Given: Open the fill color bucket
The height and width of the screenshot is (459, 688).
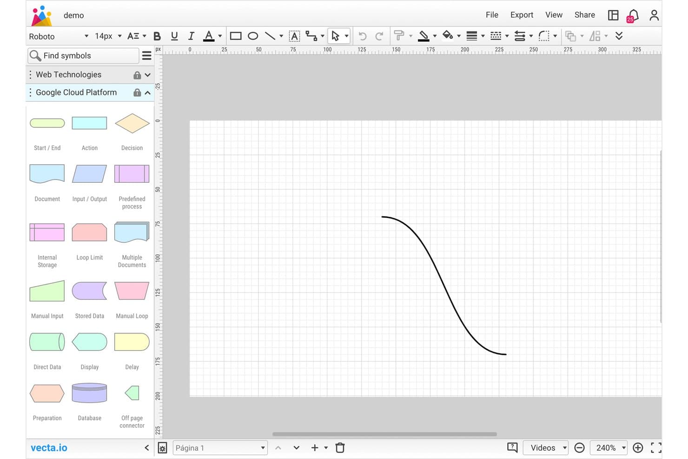Looking at the screenshot, I should tap(448, 36).
